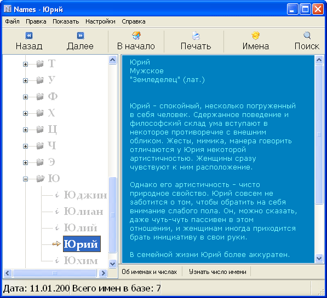Click the Names application icon in title bar
Viewport: 327px width, 298px height.
pos(8,9)
